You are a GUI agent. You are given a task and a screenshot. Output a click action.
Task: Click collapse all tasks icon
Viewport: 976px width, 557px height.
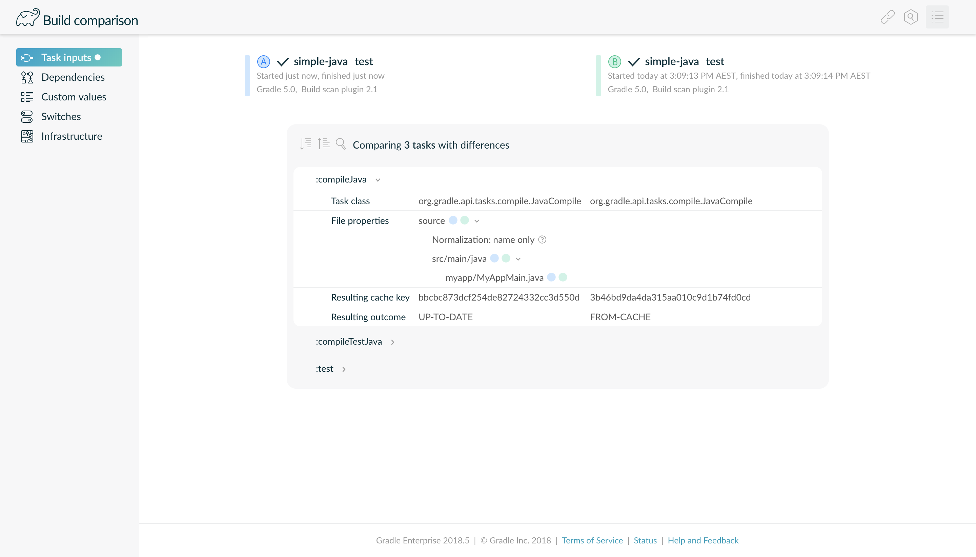324,144
